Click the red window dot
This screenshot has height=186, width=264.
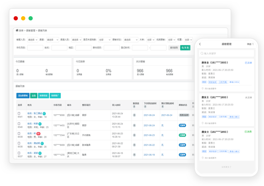(16, 18)
